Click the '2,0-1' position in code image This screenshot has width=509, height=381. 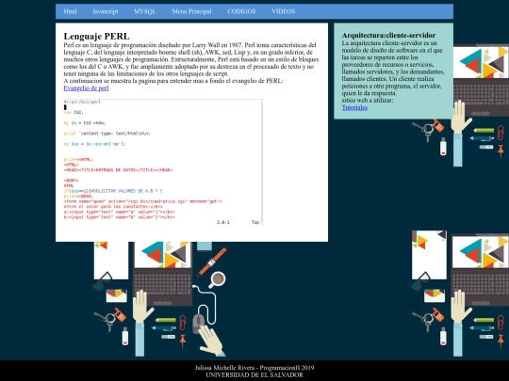pyautogui.click(x=223, y=222)
